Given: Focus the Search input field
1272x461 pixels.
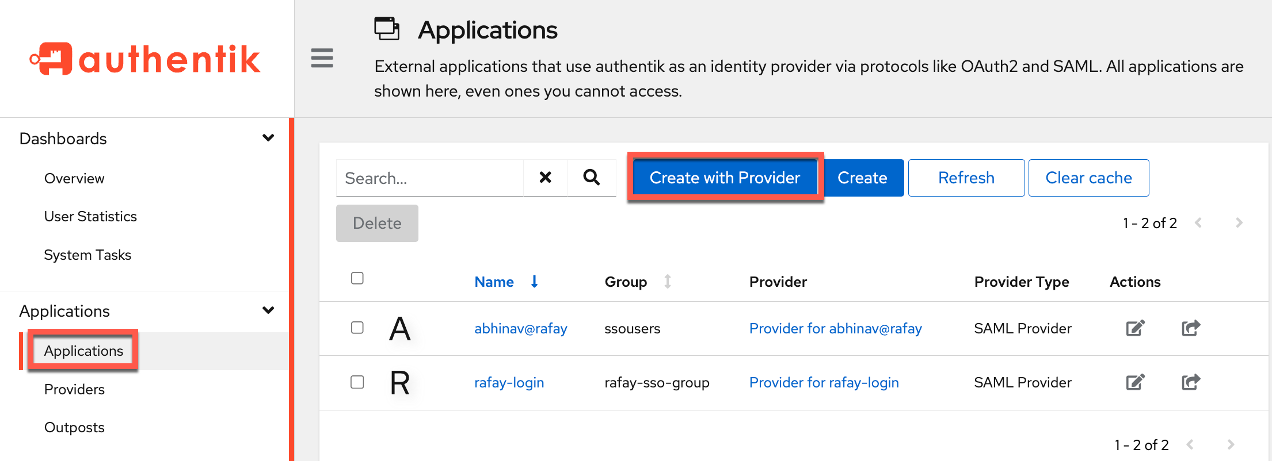Looking at the screenshot, I should tap(430, 178).
